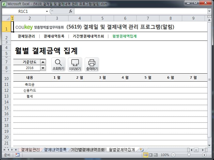Switch to Page Layout view icon
This screenshot has height=160, width=214.
[151, 155]
